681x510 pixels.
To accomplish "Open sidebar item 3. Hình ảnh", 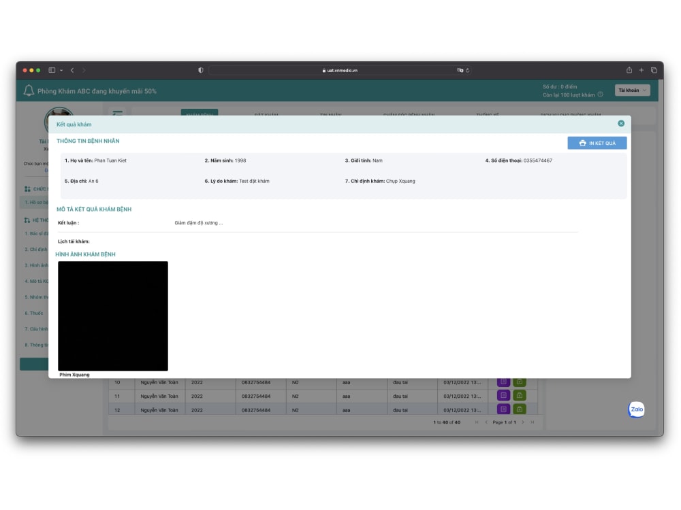I will tap(36, 265).
